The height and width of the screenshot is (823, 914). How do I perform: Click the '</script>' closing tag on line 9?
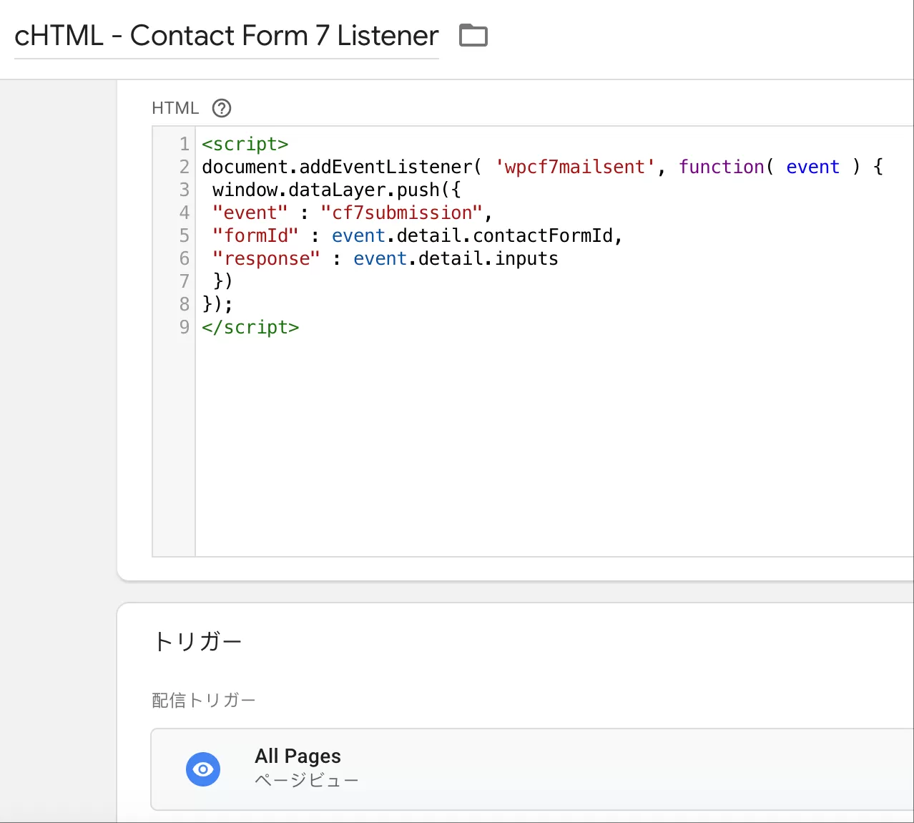pos(250,327)
